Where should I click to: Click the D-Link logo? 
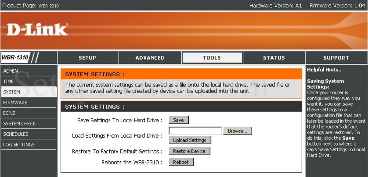tap(37, 29)
